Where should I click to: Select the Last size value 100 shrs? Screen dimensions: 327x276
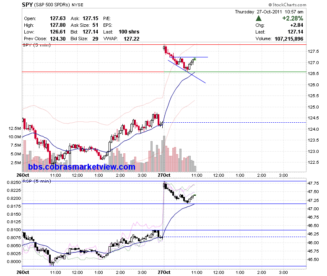(129, 32)
